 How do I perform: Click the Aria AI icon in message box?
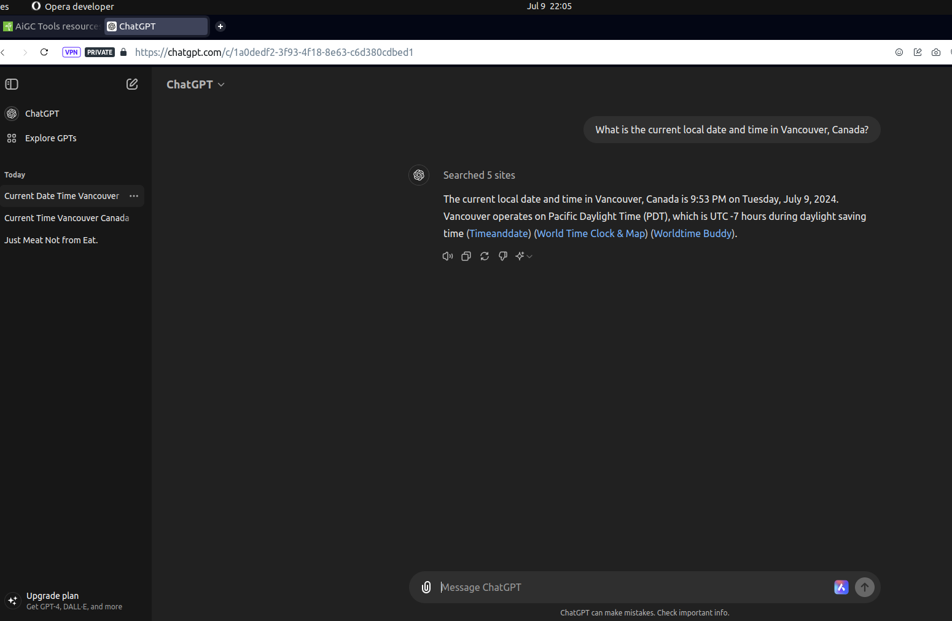click(x=841, y=587)
